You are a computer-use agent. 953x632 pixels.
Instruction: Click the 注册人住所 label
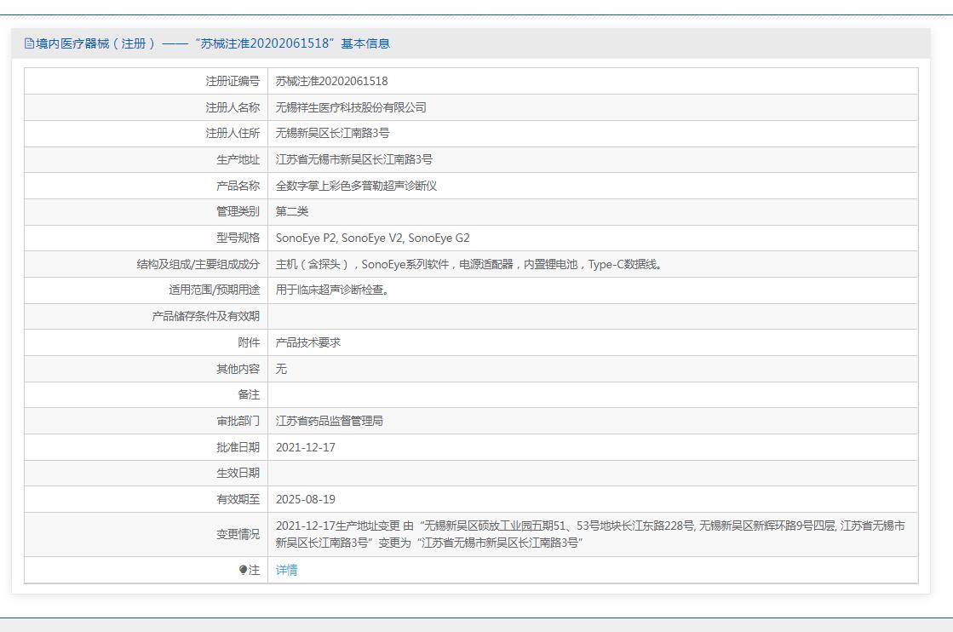pos(233,133)
